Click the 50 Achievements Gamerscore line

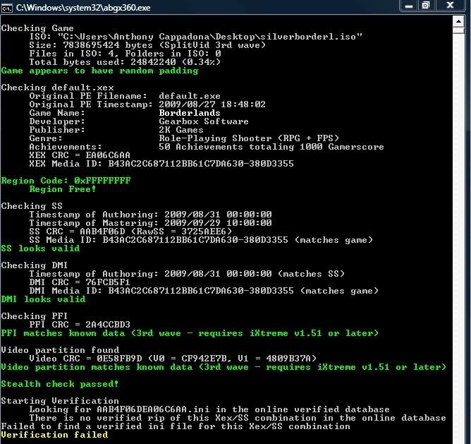tap(207, 147)
